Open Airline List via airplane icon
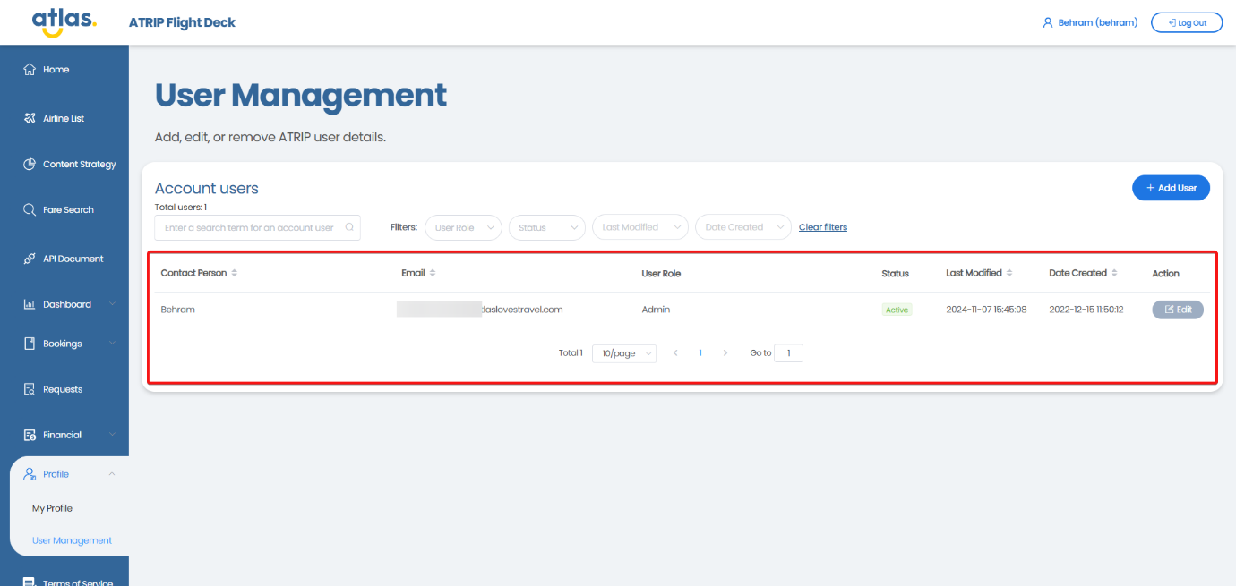The width and height of the screenshot is (1236, 586). click(x=30, y=118)
